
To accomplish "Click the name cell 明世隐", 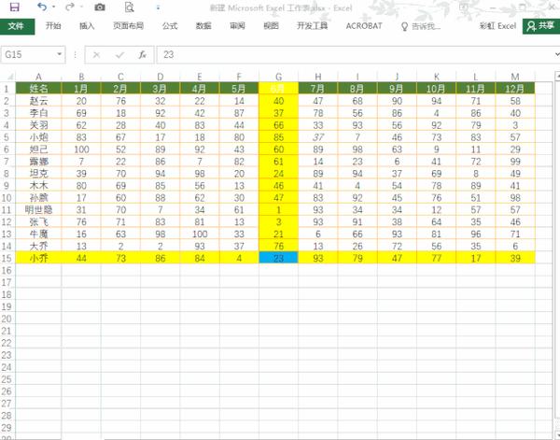I will pos(38,210).
